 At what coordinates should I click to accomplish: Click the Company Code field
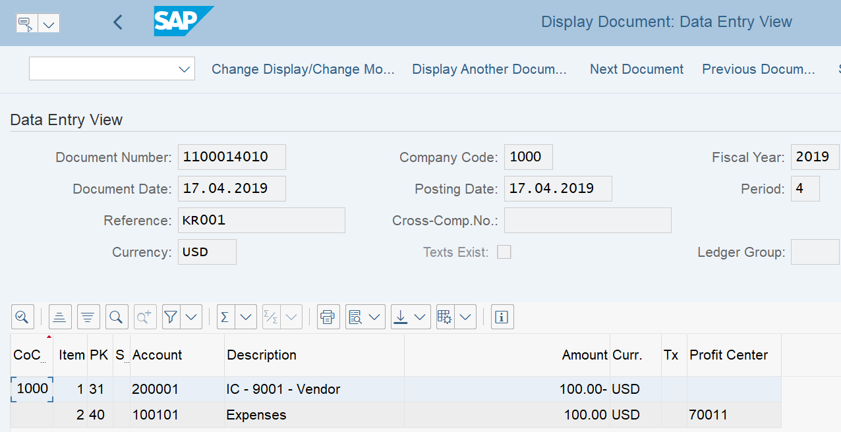pyautogui.click(x=529, y=157)
